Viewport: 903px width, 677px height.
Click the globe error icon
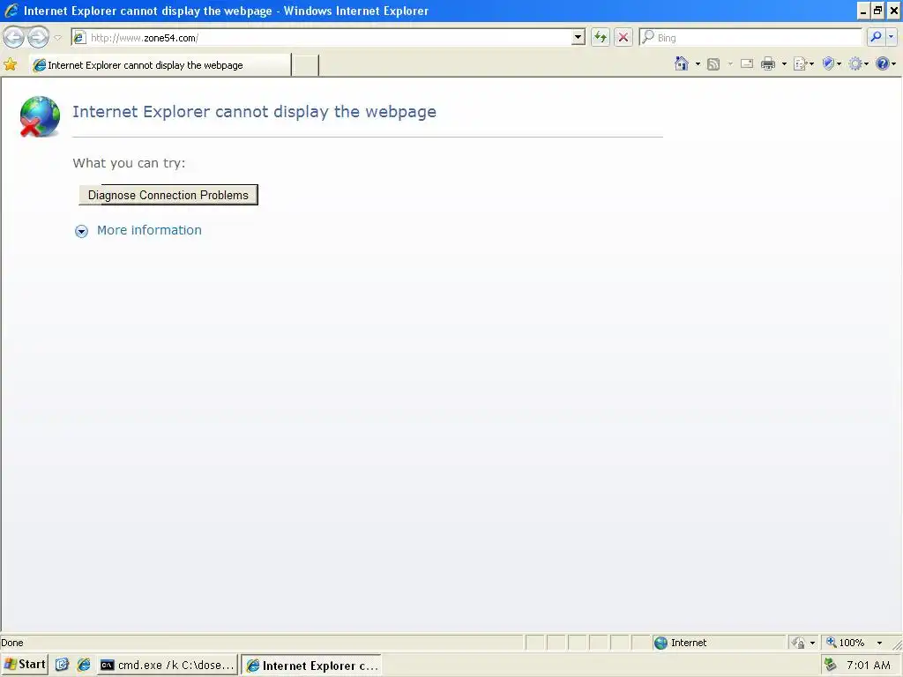[x=40, y=117]
